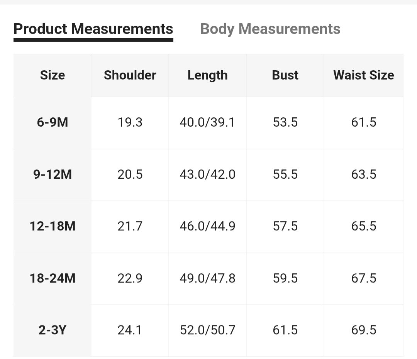Click length value 52.0/50.7
417x359 pixels.
coord(207,330)
